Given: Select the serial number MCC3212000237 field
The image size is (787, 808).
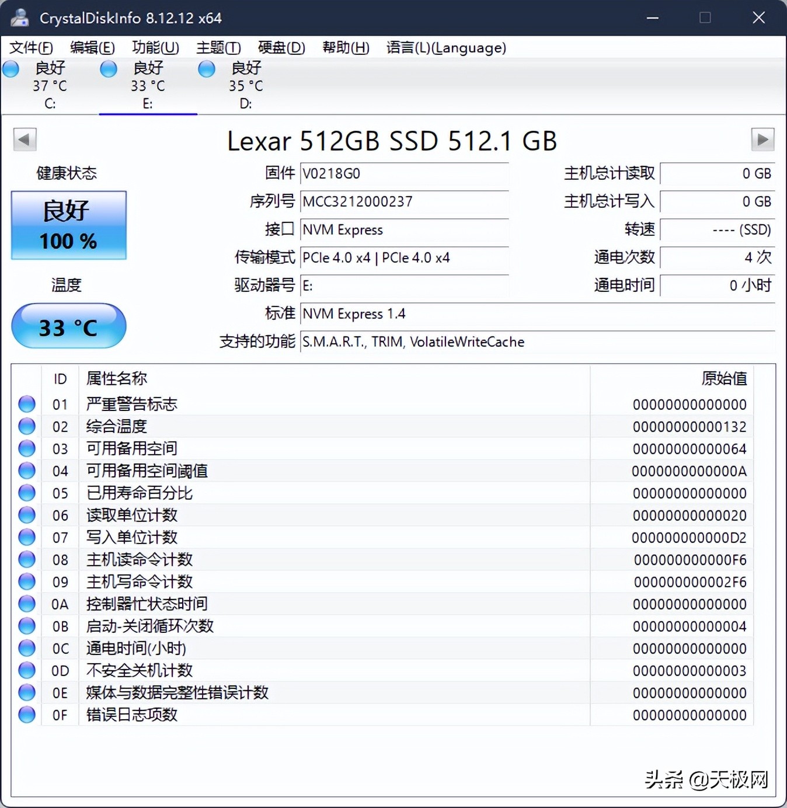Looking at the screenshot, I should click(403, 201).
